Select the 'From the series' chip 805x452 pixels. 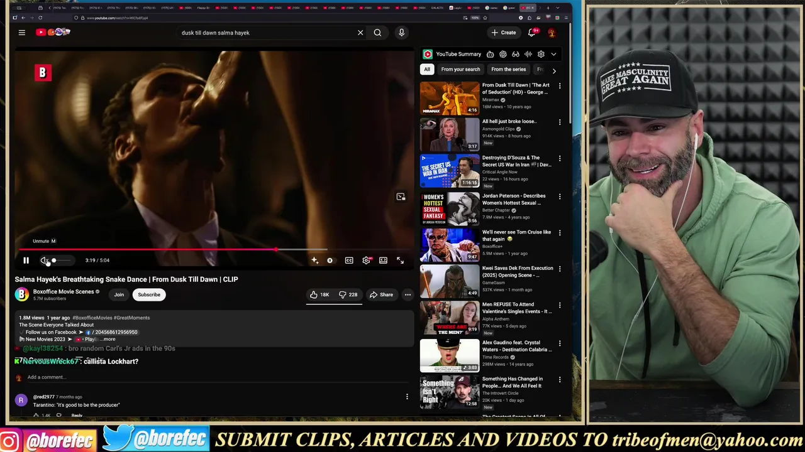click(x=508, y=70)
